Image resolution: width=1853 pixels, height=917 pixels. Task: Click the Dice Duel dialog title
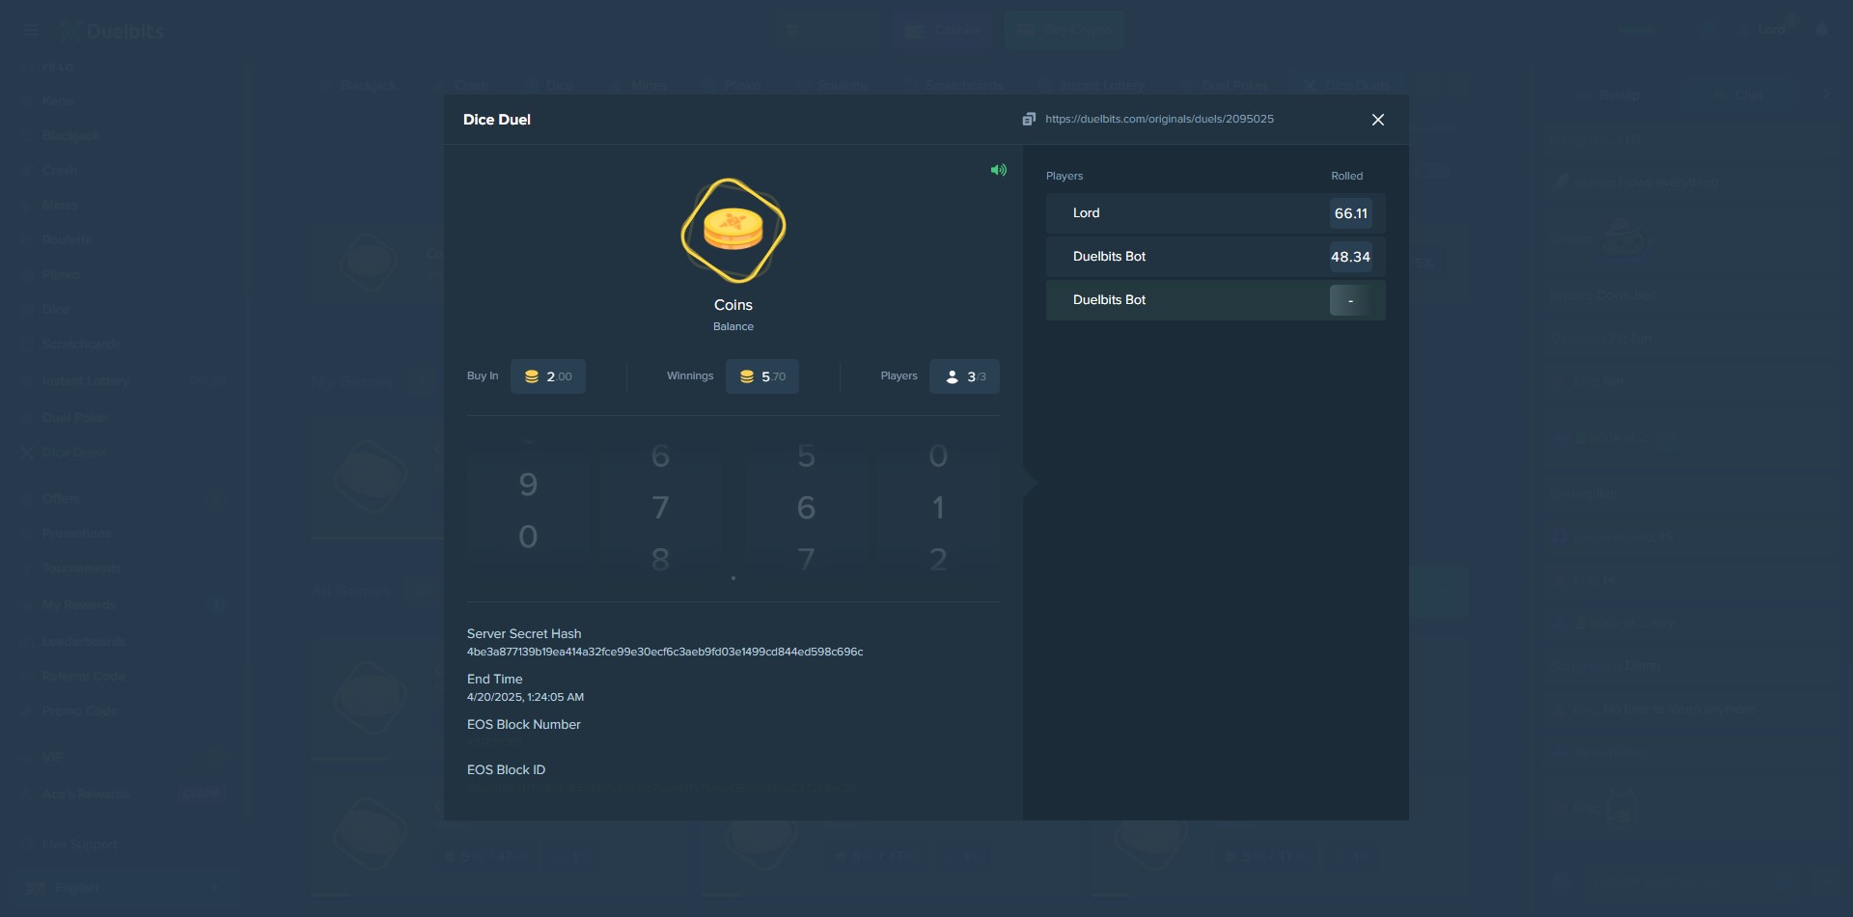[x=497, y=120]
